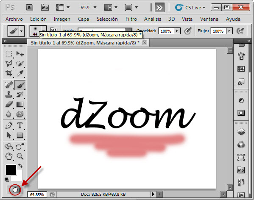The image size is (254, 200).
Task: Open the Swatches grid panel
Action: click(x=241, y=69)
